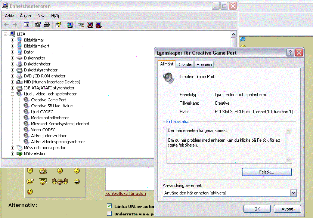The image size is (313, 218).
Task: Open Properties via the toolbar icon
Action: [38, 25]
